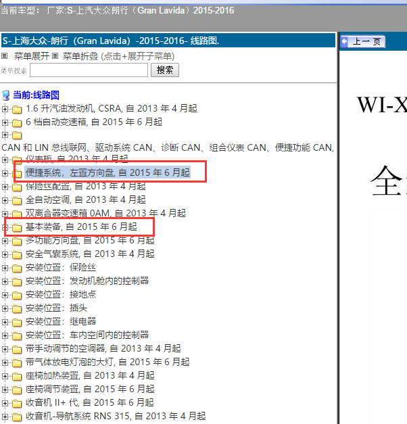Click the 搜索 button
407x424 pixels.
point(165,70)
